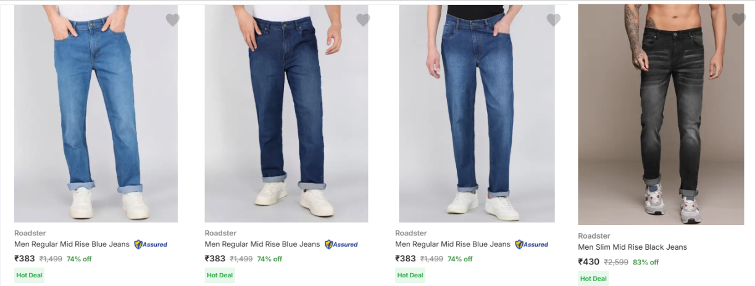Select product title beneath dark navy jeans

click(x=262, y=244)
